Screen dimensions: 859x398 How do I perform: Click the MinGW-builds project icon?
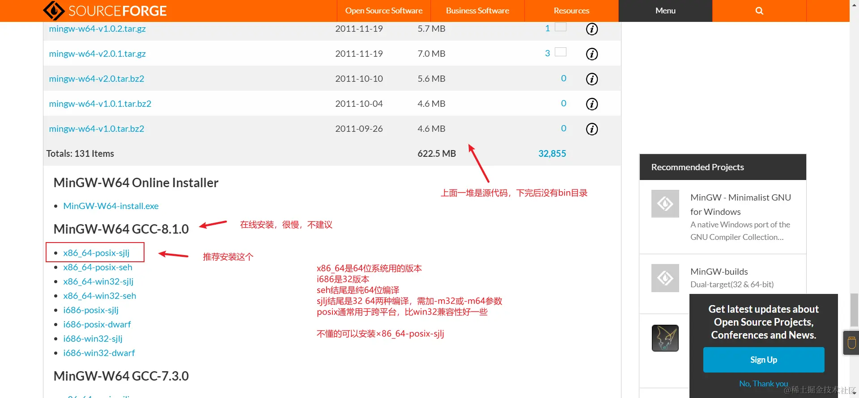coord(665,278)
